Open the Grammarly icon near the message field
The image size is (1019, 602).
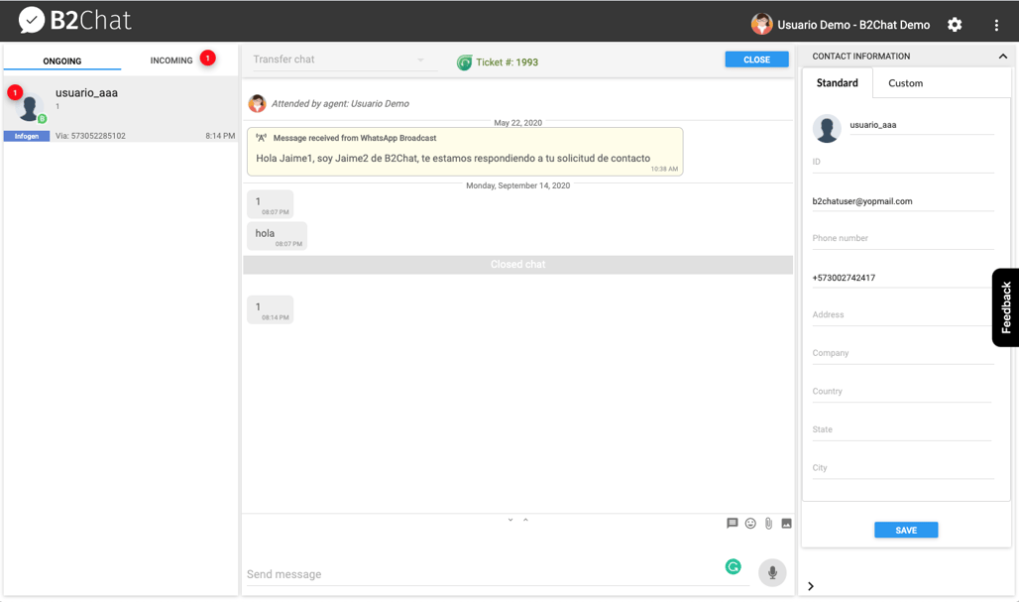(x=734, y=565)
